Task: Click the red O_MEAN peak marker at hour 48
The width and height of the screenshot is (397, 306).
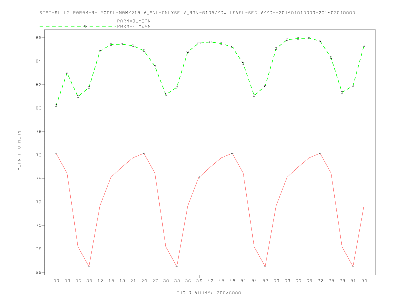Action: [x=232, y=153]
